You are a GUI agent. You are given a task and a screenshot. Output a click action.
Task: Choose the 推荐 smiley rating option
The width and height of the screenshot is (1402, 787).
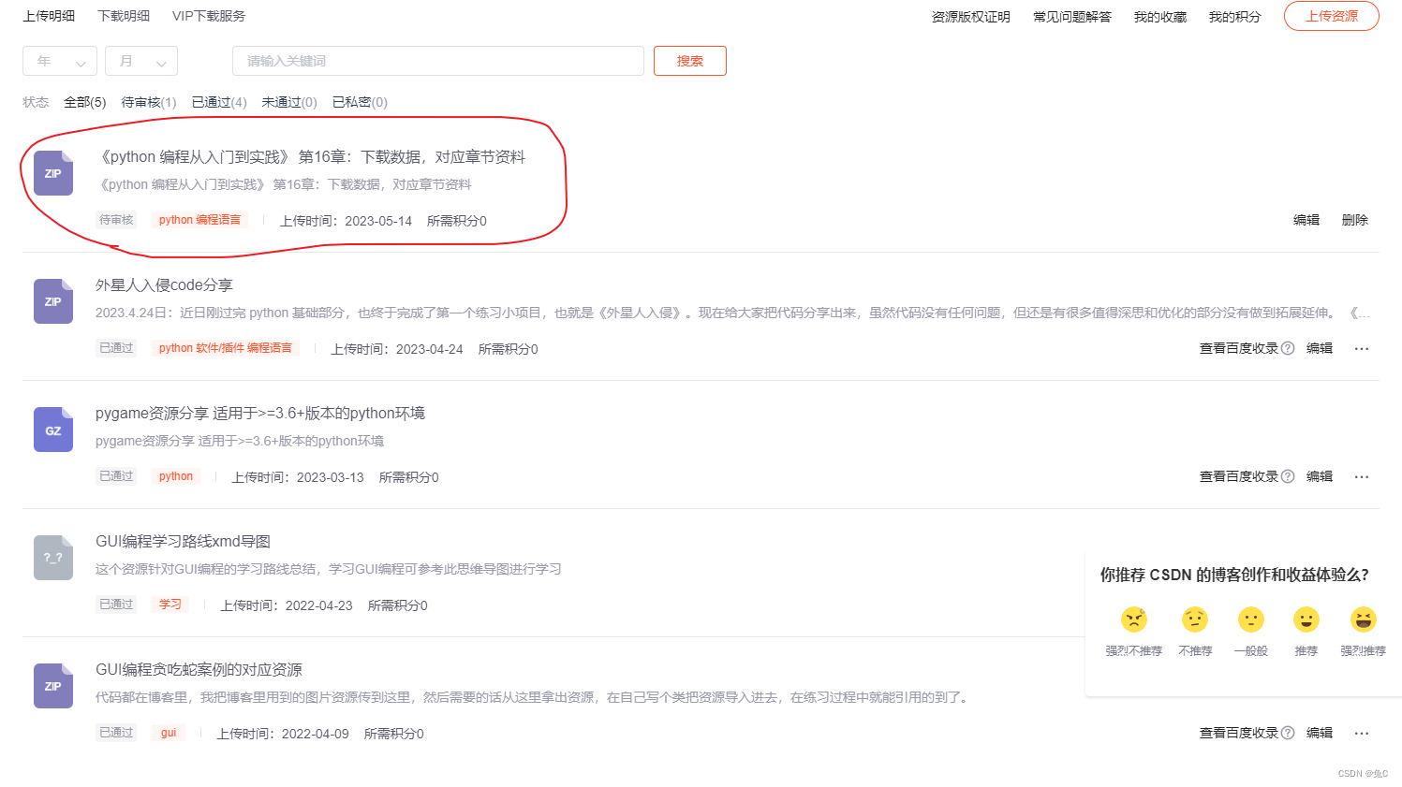(1306, 619)
